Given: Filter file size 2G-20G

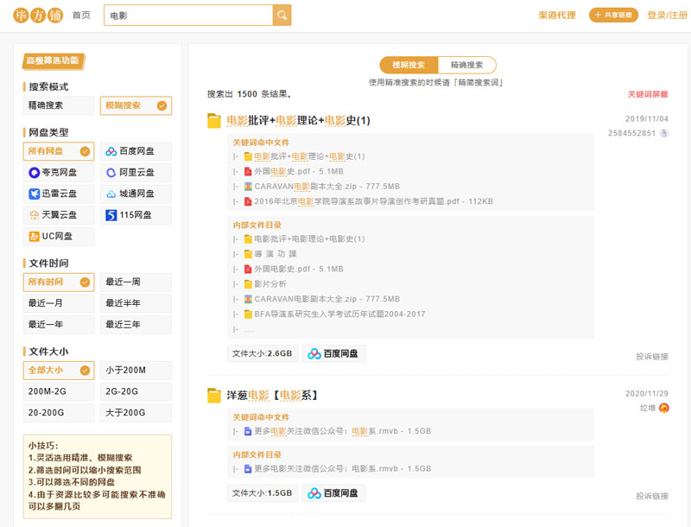Looking at the screenshot, I should tap(136, 391).
